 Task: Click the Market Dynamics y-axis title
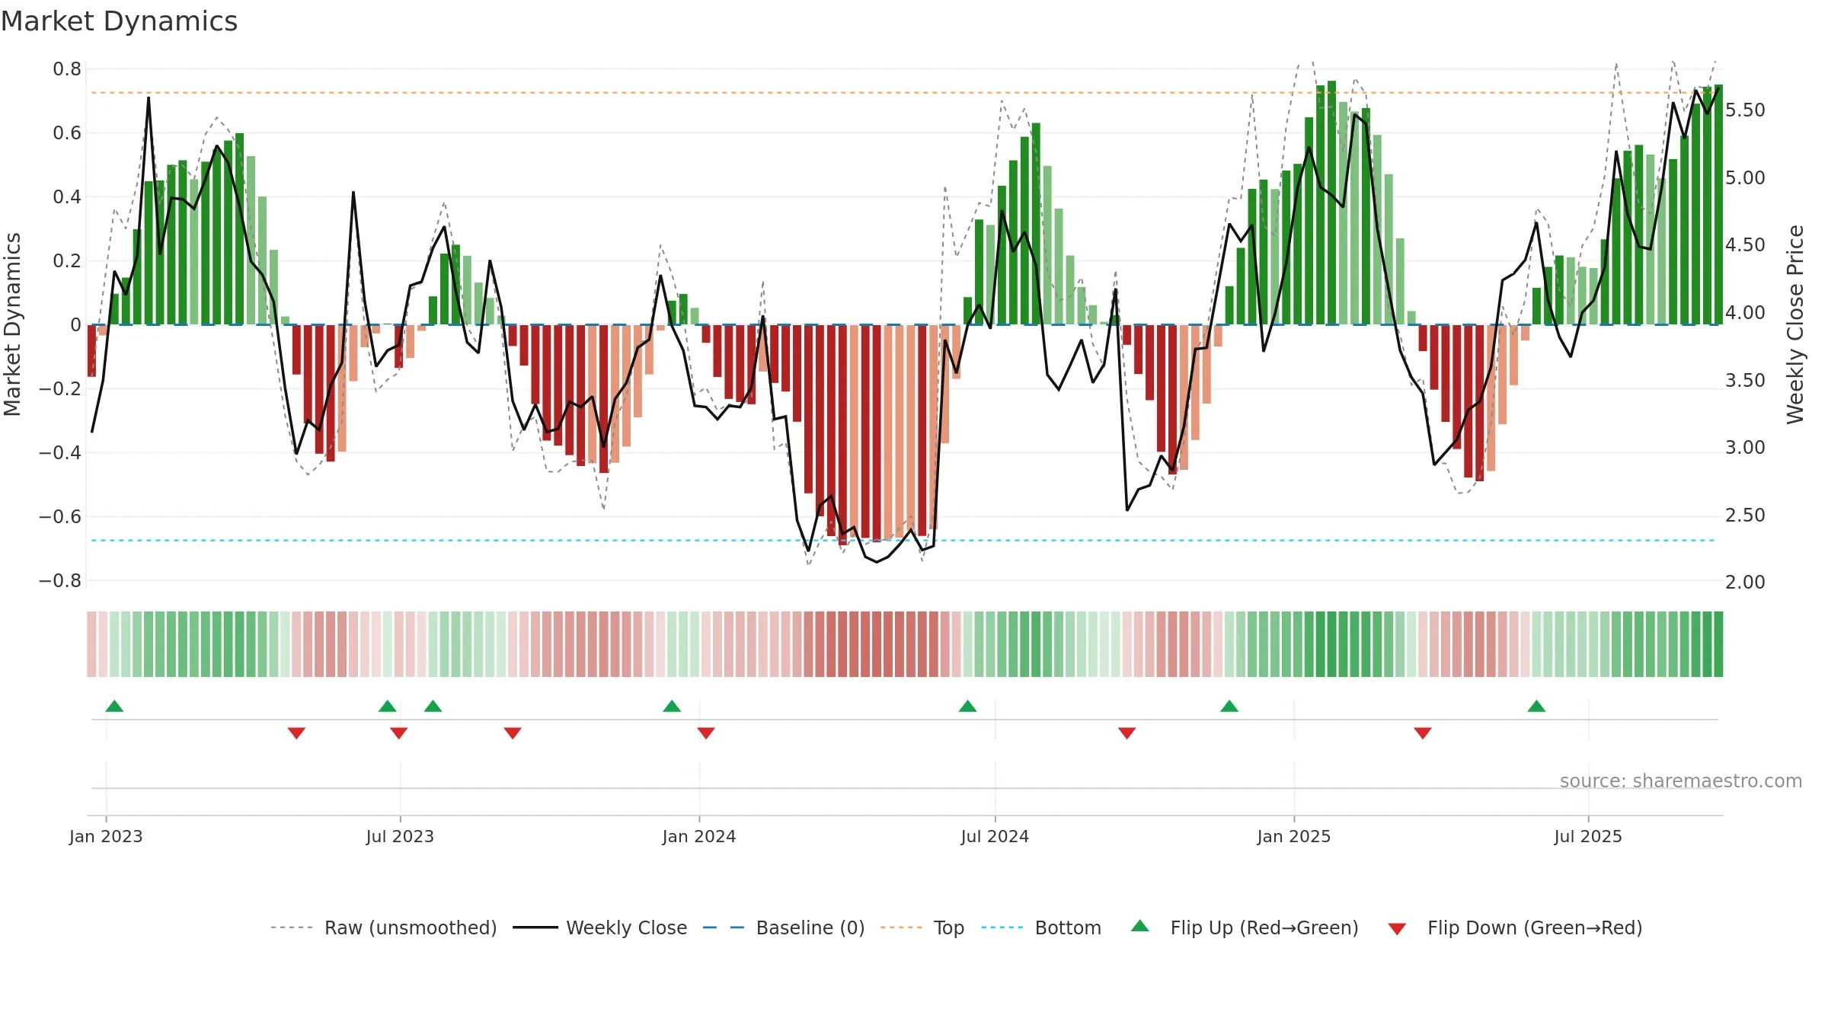coord(12,324)
